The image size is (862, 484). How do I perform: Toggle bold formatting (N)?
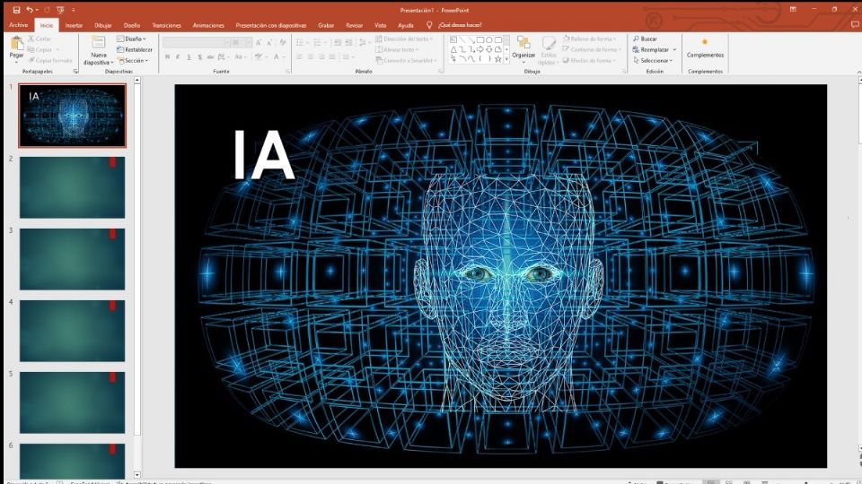pyautogui.click(x=167, y=56)
